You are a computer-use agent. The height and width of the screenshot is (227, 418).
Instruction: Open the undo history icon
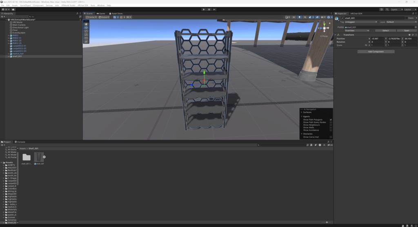[382, 9]
